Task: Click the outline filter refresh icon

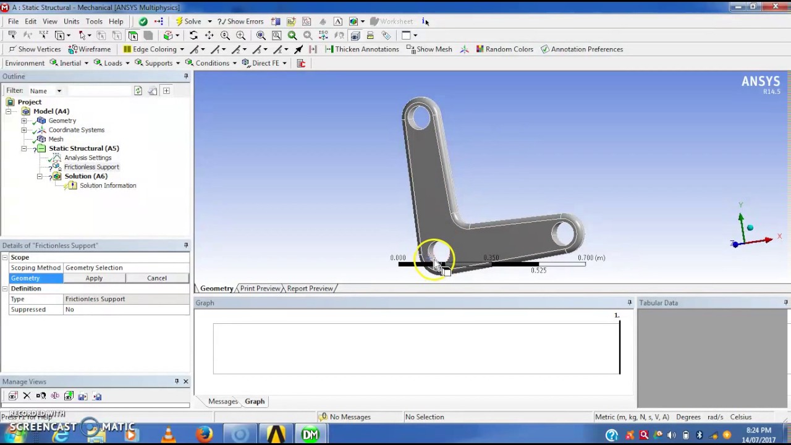Action: pos(138,91)
